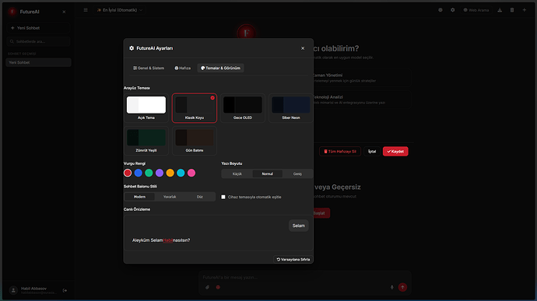Focus the FutureAI message input field
Viewport: 537px width, 301px height.
pos(305,278)
